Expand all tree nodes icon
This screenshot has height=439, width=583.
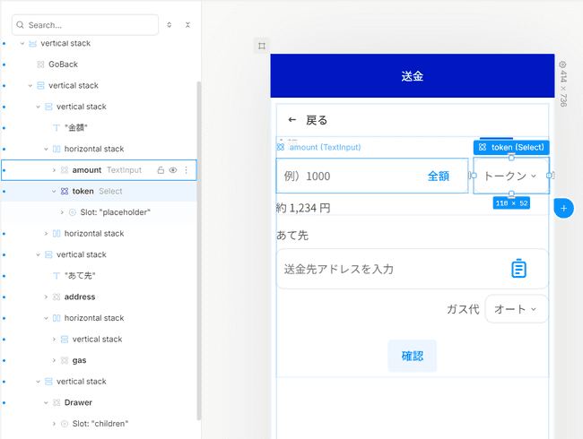point(170,25)
